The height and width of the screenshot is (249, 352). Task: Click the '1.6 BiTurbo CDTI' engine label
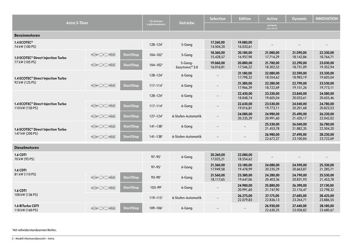pos(27,208)
